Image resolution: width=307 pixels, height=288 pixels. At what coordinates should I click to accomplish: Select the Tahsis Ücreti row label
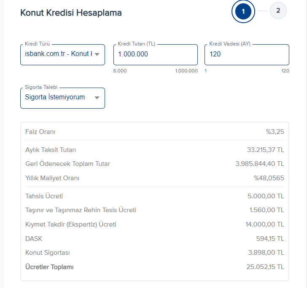point(44,196)
